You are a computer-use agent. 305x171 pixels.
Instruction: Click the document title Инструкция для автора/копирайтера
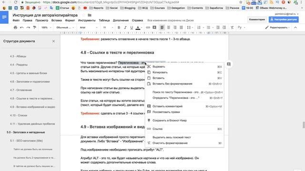click(45, 15)
